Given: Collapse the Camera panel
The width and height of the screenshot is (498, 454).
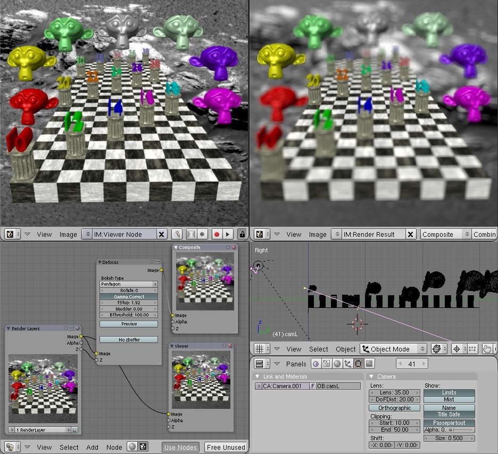Looking at the screenshot, I should pyautogui.click(x=371, y=376).
